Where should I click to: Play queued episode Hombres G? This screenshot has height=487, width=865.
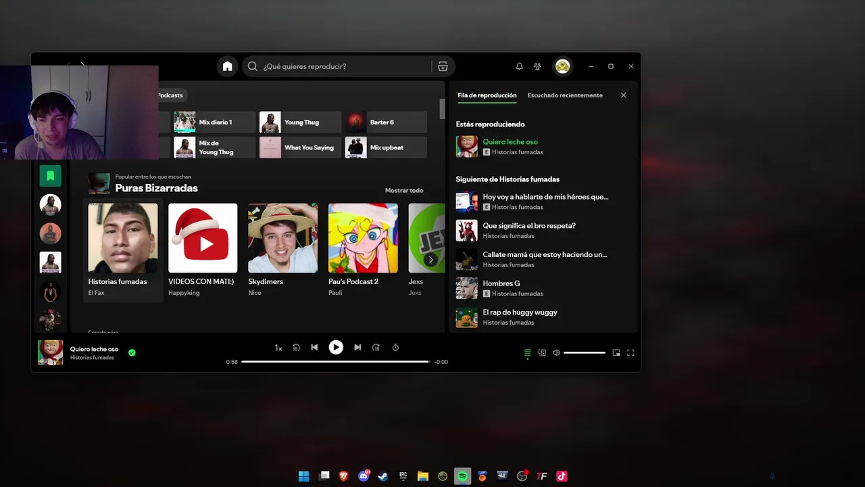point(543,288)
